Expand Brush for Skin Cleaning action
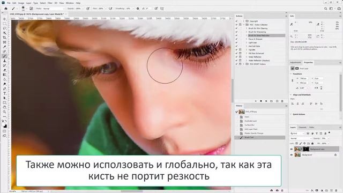The width and height of the screenshot is (343, 193). pyautogui.click(x=247, y=28)
